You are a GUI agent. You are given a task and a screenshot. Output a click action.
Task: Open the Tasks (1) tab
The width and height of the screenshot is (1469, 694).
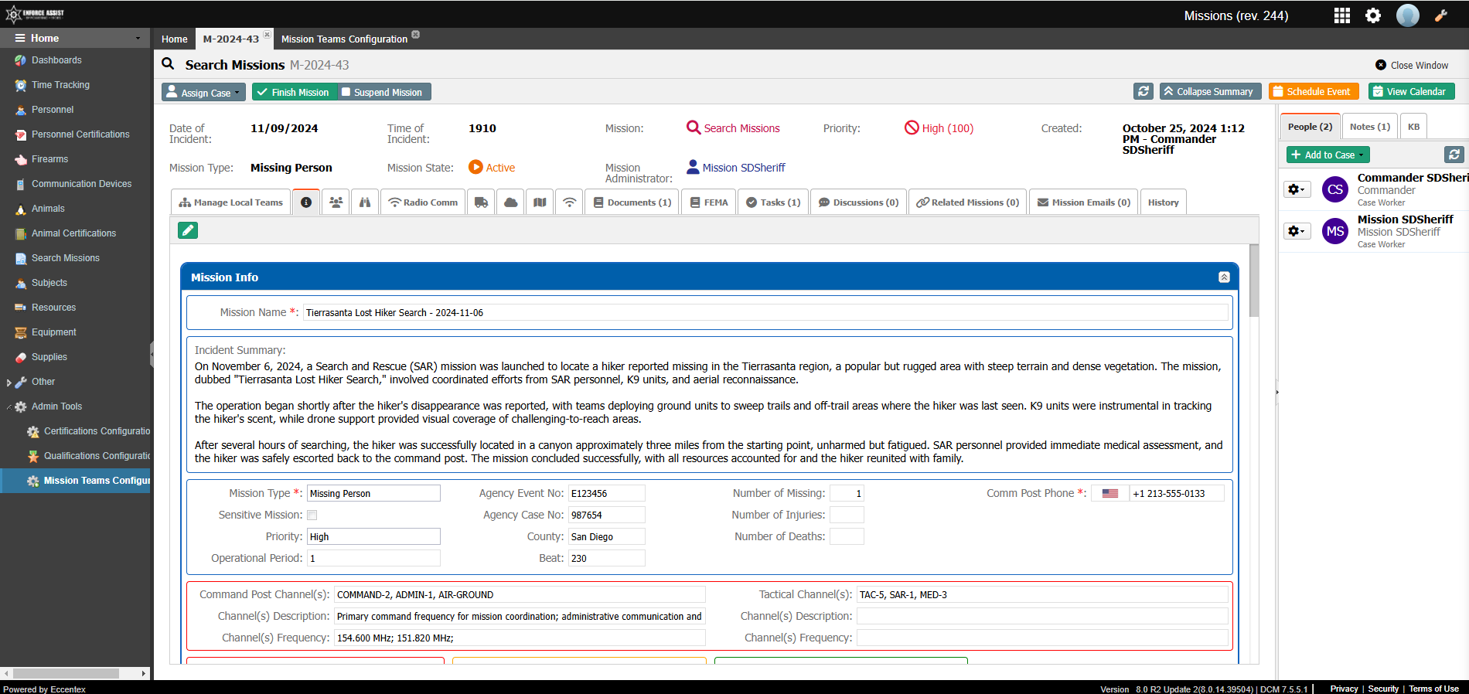pos(772,202)
